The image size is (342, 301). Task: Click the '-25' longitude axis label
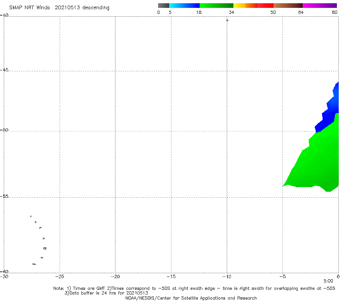point(60,276)
